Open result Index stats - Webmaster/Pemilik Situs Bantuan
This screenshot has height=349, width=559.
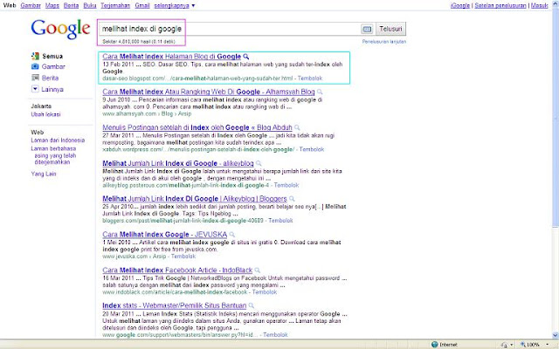[x=175, y=305]
